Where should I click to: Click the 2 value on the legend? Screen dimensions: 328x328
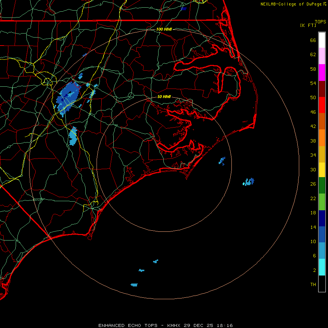(x=315, y=270)
